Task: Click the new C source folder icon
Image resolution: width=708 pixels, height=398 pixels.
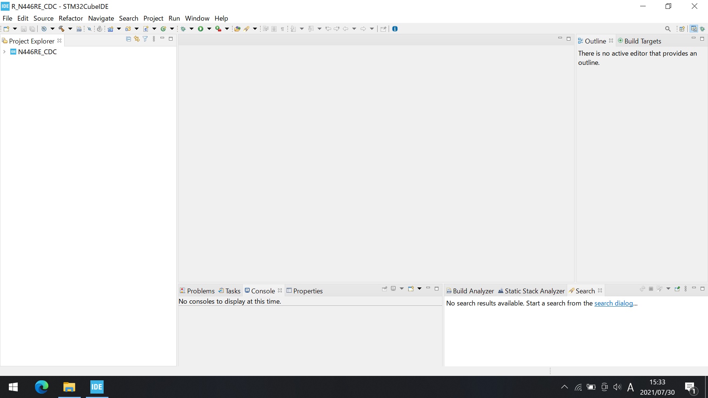Action: point(128,29)
